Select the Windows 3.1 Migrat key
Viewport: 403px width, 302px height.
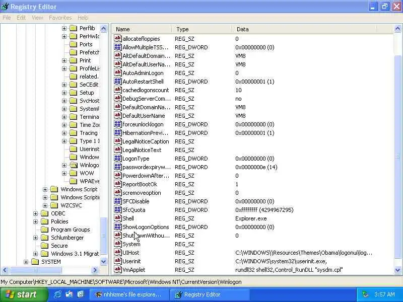75,254
